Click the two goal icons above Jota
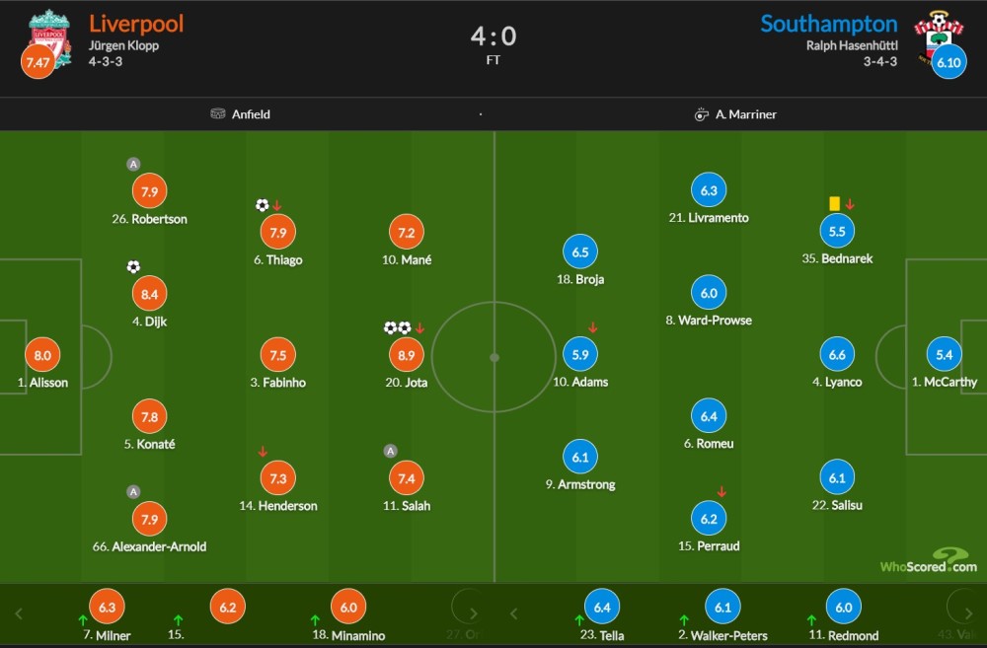 (x=397, y=327)
